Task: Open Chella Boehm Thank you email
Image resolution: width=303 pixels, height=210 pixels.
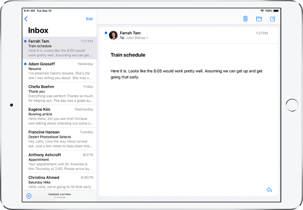Action: 59,93
